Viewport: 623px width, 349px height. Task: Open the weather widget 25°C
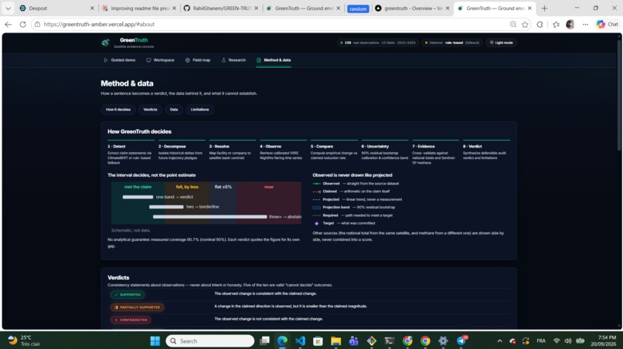click(25, 341)
